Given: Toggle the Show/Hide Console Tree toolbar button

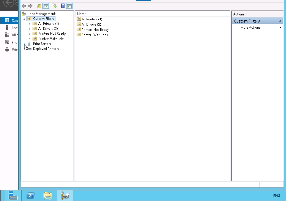Looking at the screenshot, I should (x=46, y=6).
